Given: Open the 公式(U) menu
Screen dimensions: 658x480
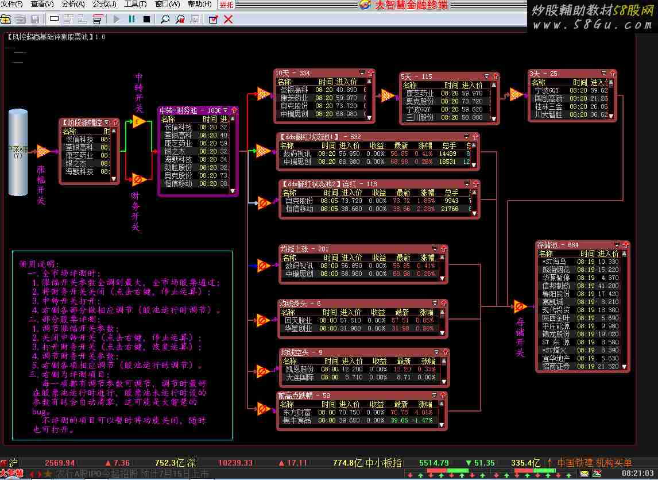Looking at the screenshot, I should [x=104, y=4].
